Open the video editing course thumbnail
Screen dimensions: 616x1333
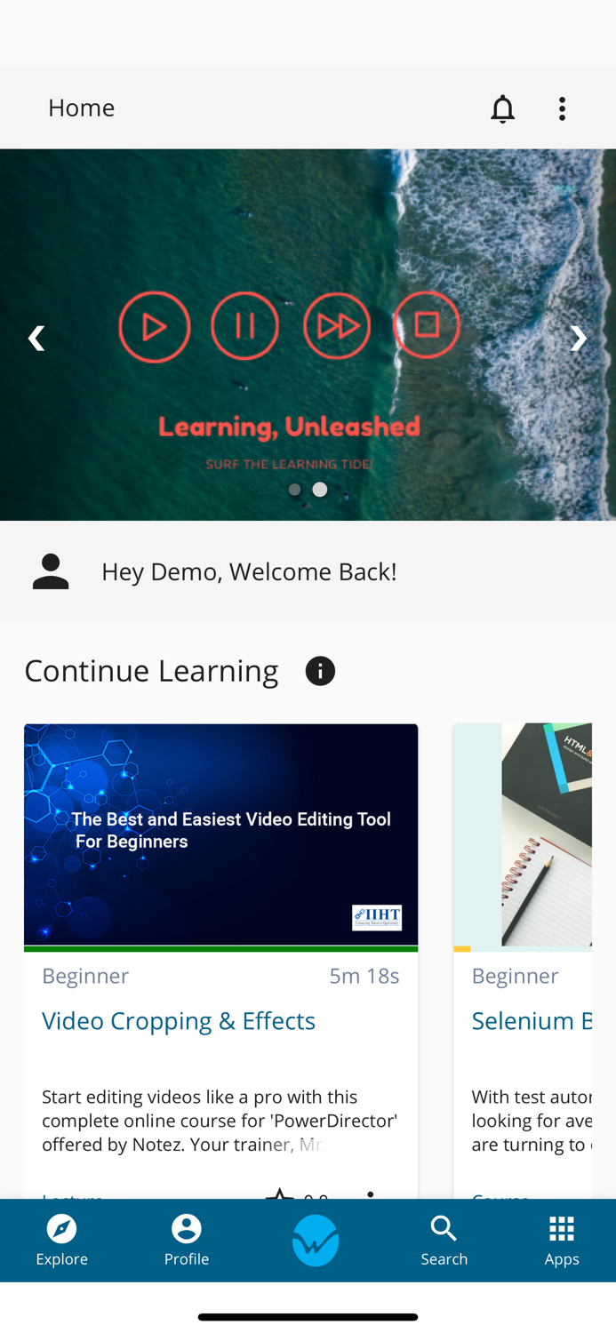coord(220,835)
